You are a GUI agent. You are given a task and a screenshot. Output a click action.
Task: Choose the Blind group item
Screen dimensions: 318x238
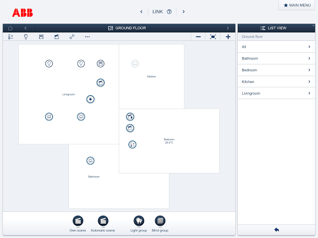pos(160,224)
